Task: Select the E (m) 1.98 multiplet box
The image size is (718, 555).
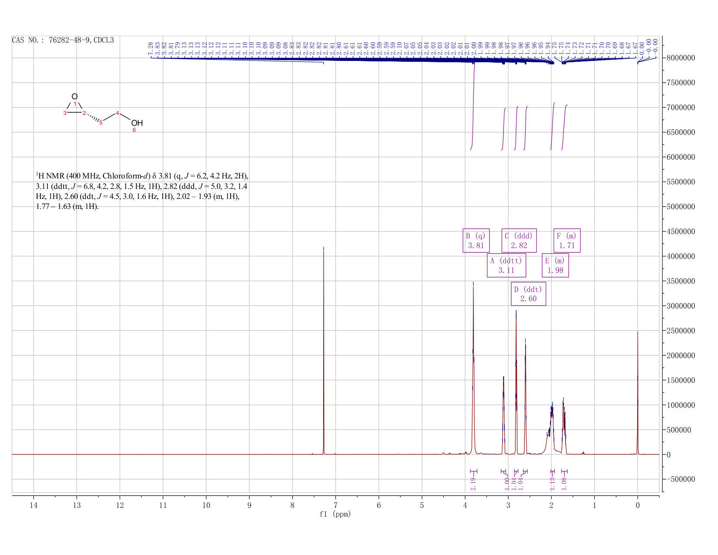Action: click(x=555, y=265)
